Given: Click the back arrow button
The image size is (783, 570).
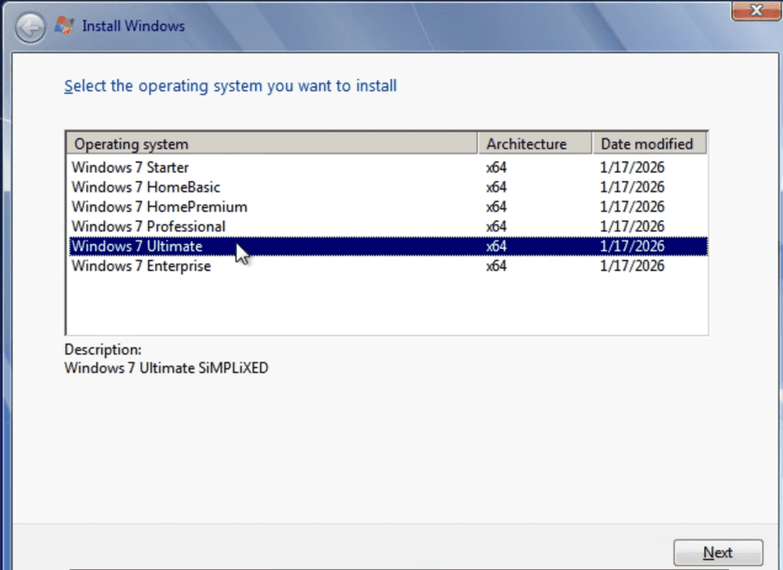Looking at the screenshot, I should point(31,29).
